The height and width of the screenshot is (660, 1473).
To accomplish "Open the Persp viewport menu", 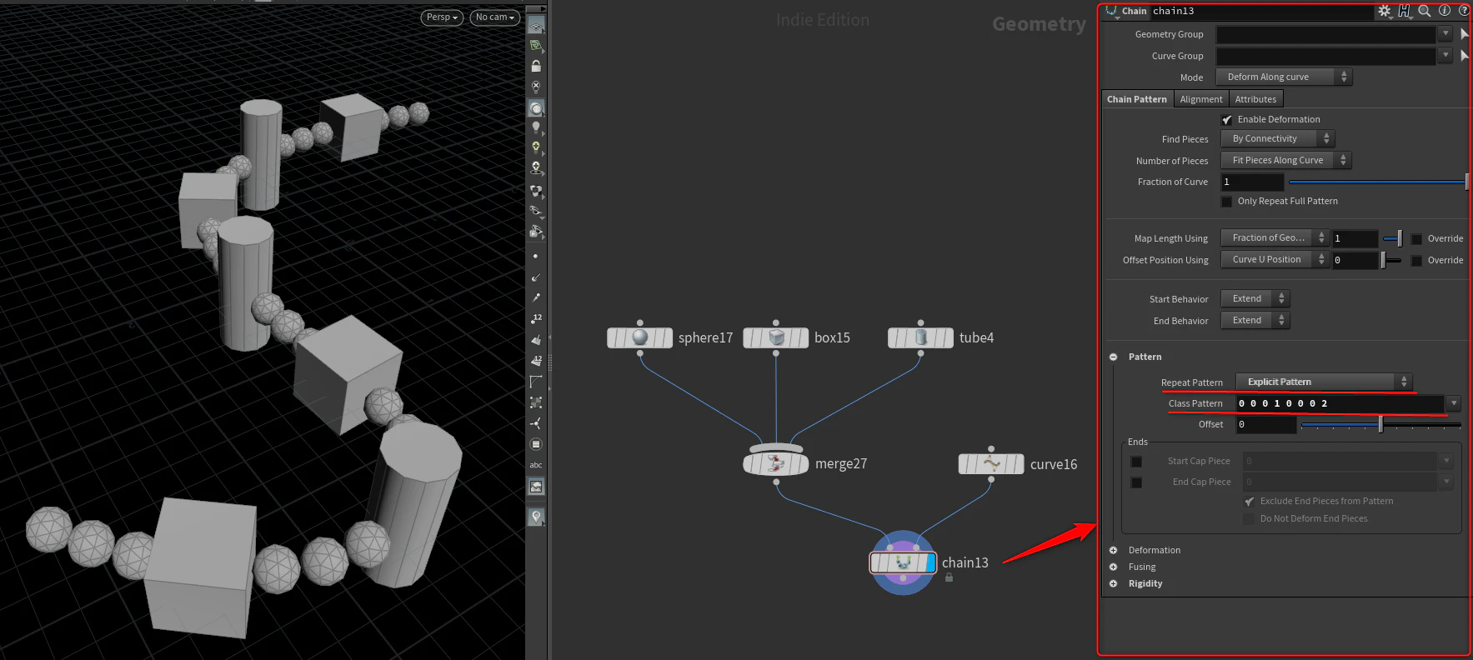I will tap(442, 17).
